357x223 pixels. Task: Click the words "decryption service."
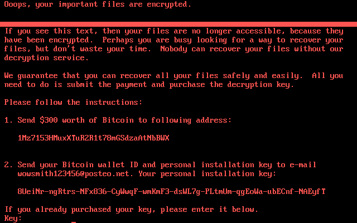coord(46,58)
